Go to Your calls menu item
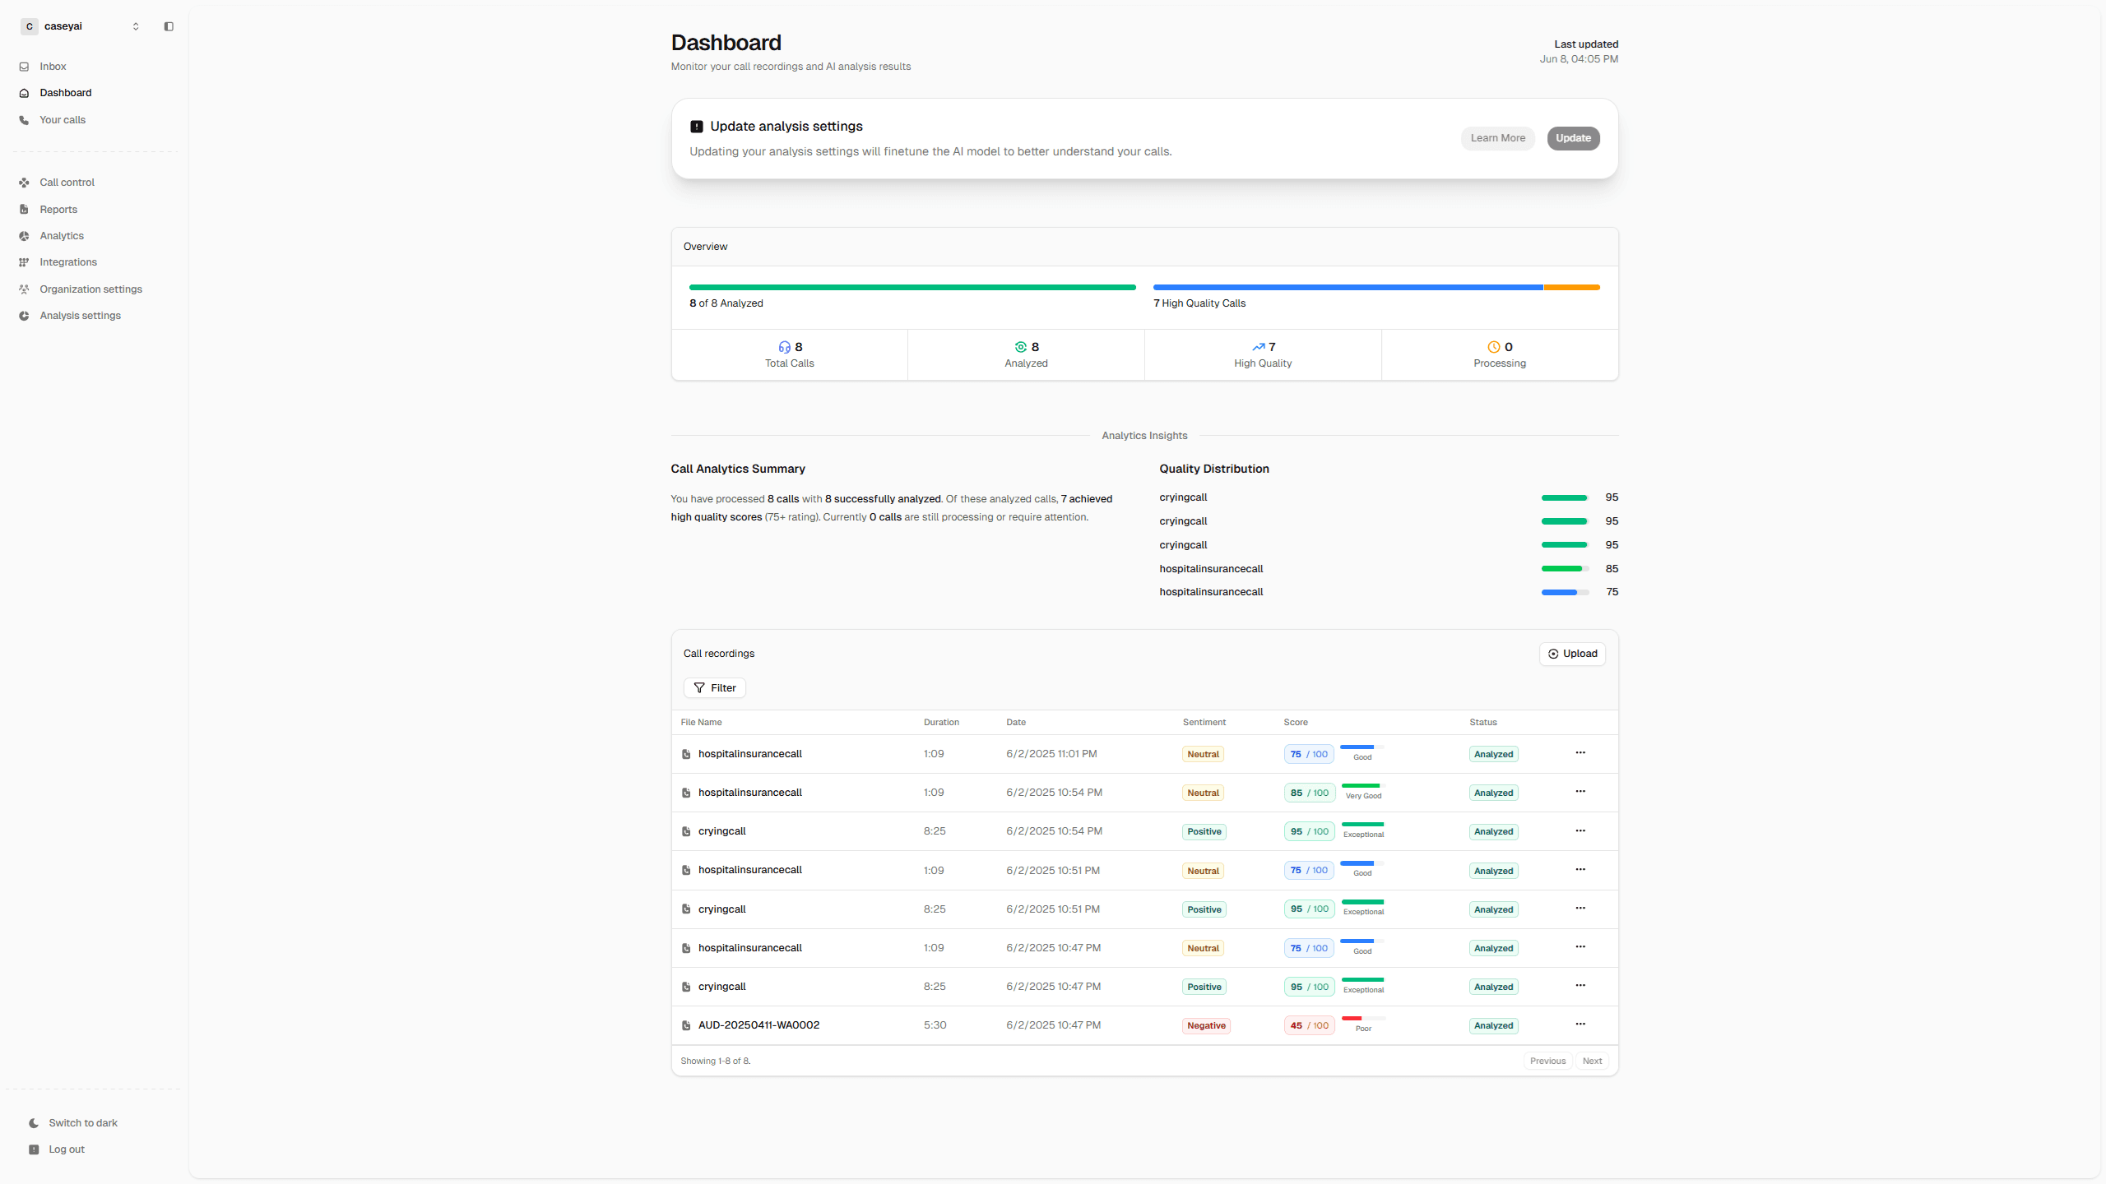 point(63,120)
